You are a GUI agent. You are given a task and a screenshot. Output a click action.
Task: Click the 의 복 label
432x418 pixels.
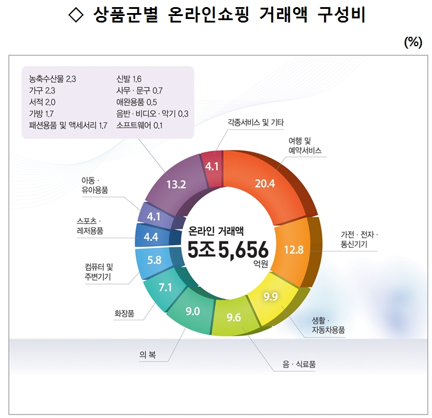pyautogui.click(x=147, y=355)
